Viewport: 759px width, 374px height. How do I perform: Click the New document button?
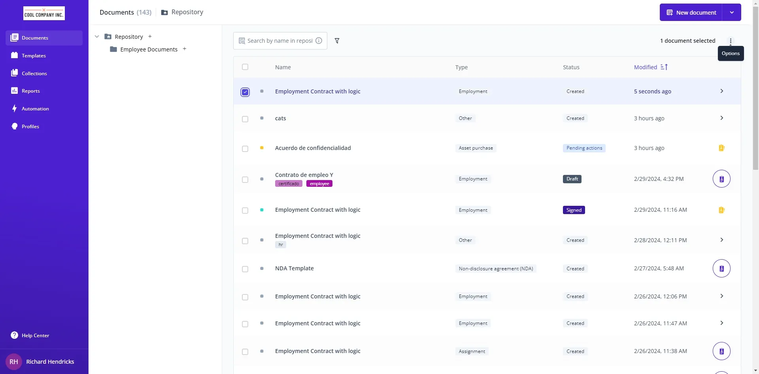(x=691, y=13)
